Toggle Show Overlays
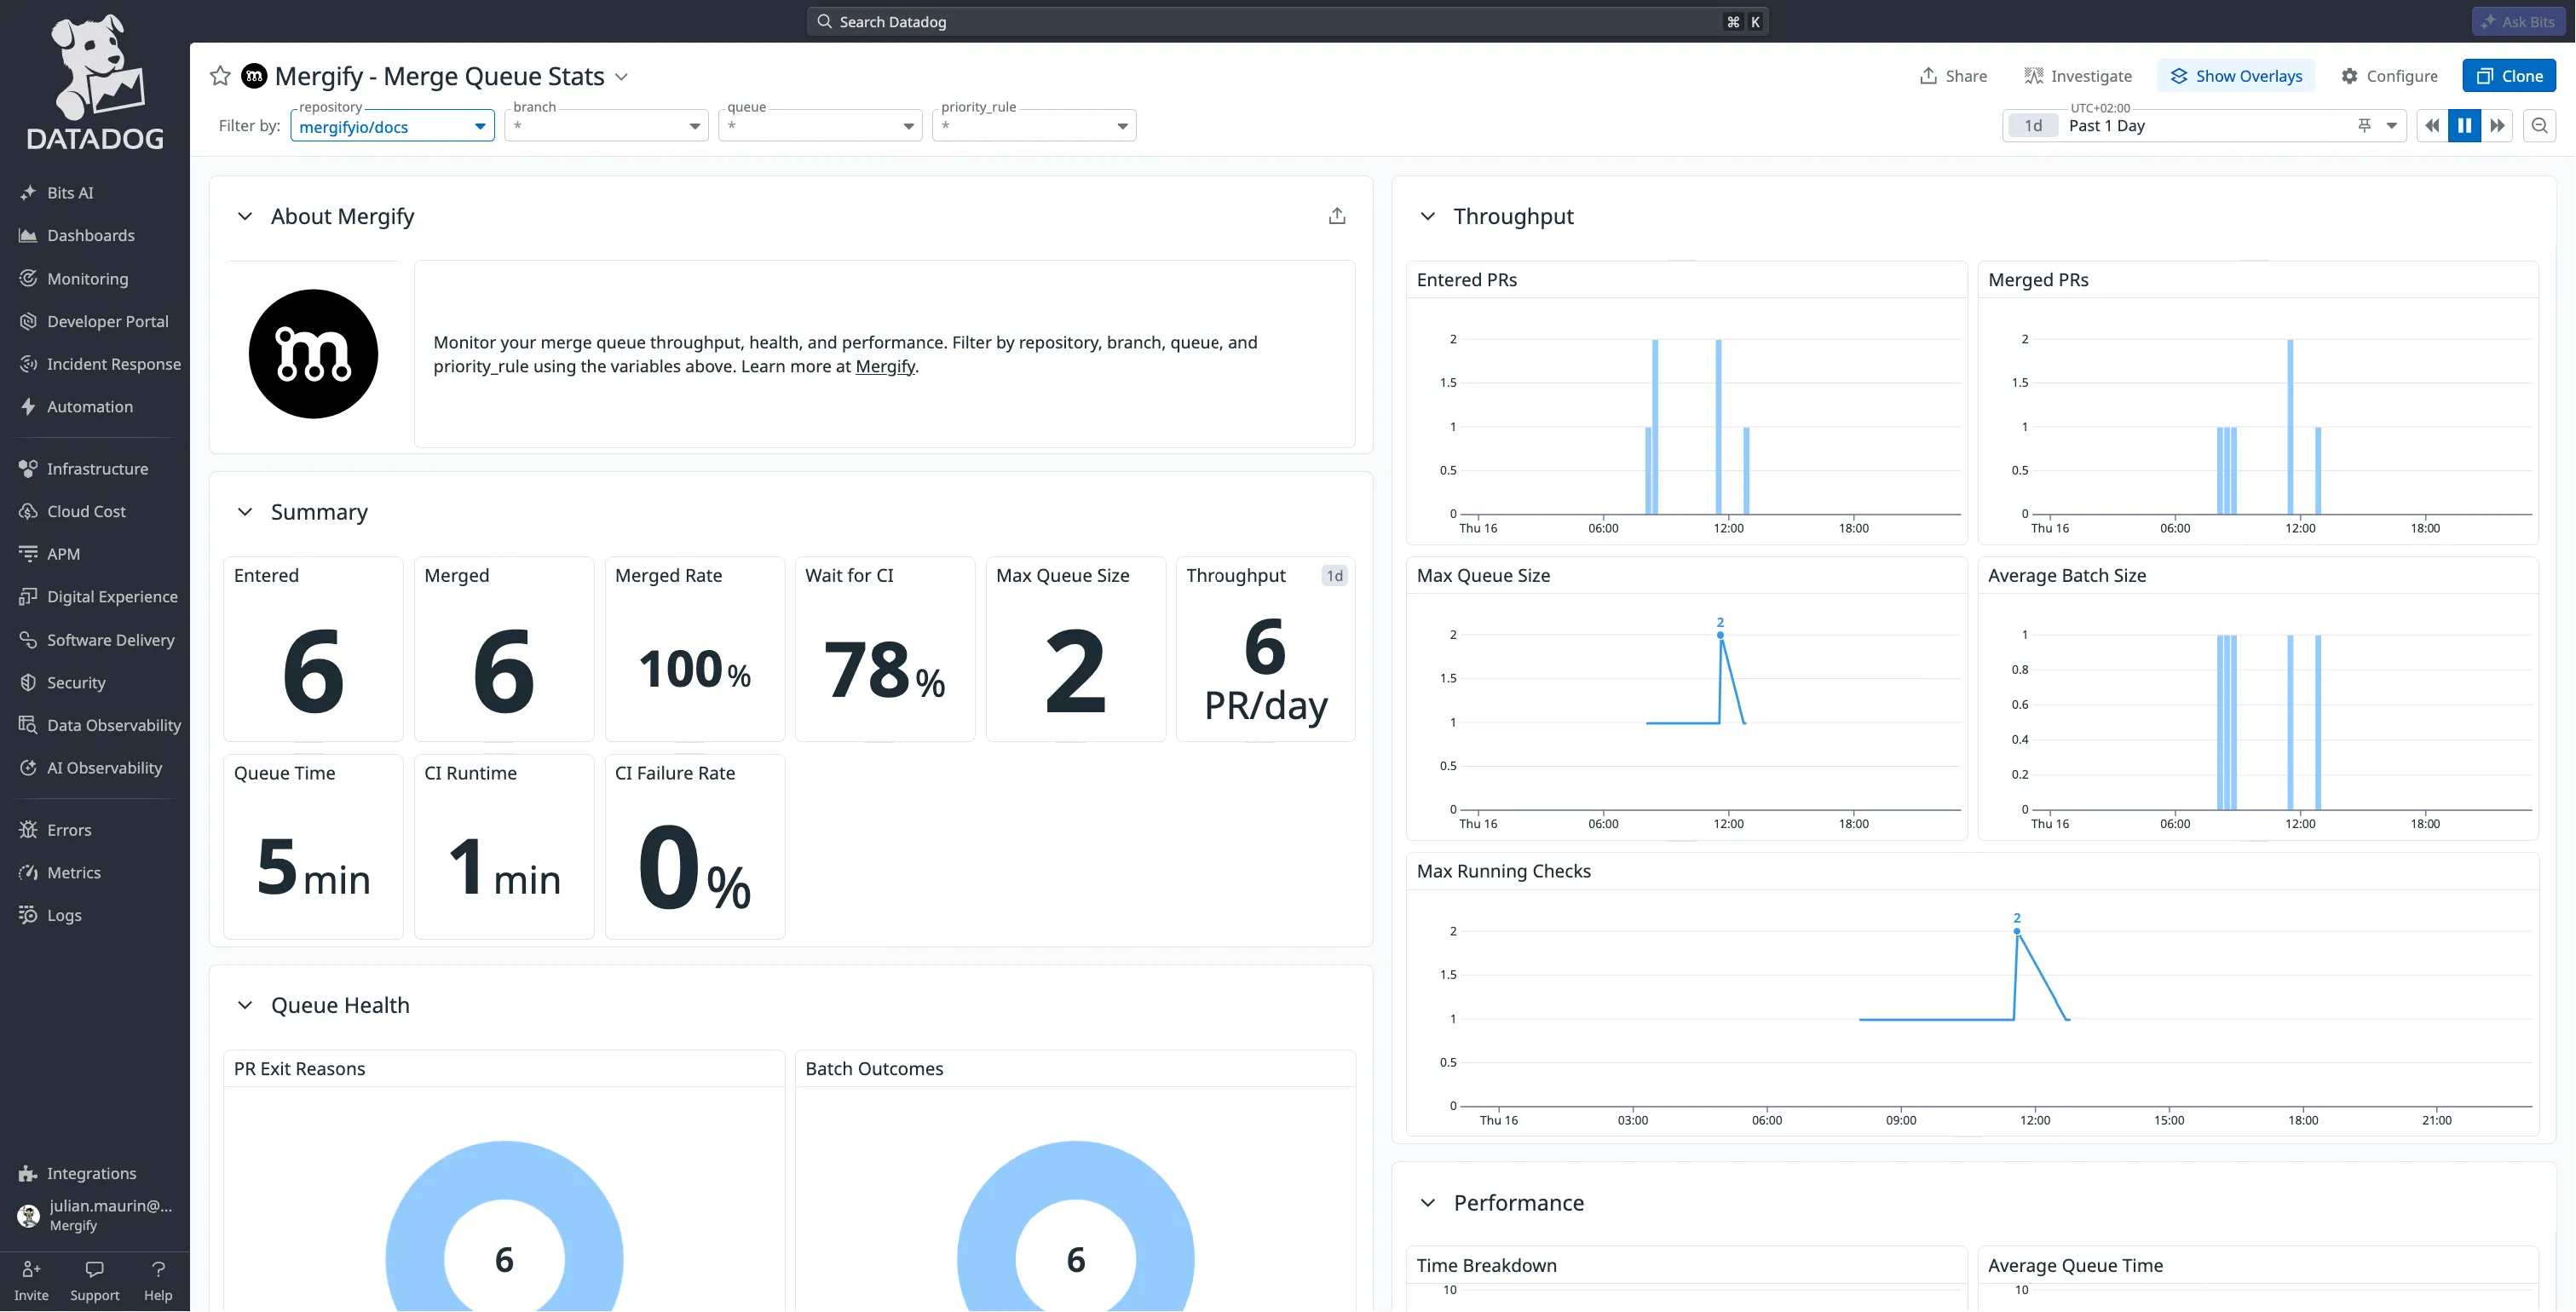Screen dimensions: 2576x1312 [x=2236, y=76]
